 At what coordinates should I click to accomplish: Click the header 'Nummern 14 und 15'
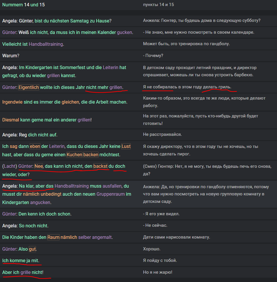pyautogui.click(x=23, y=5)
